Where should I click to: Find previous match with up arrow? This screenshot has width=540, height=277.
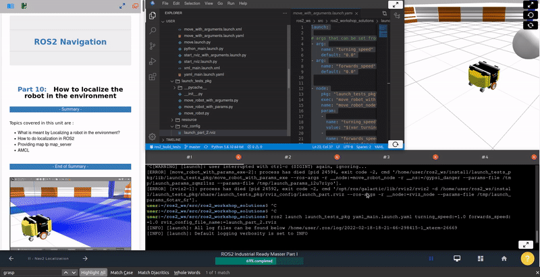(66, 272)
